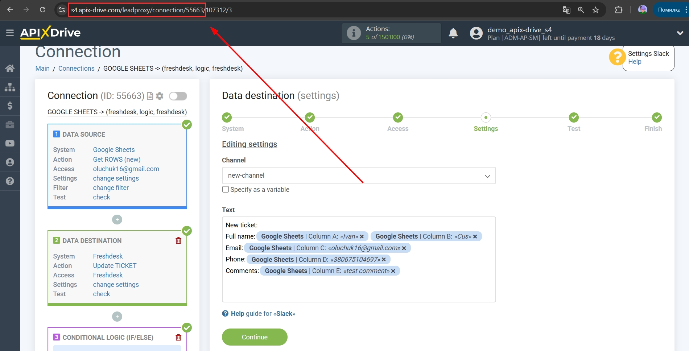
Task: Open connections sitemap icon in sidebar
Action: pyautogui.click(x=10, y=87)
